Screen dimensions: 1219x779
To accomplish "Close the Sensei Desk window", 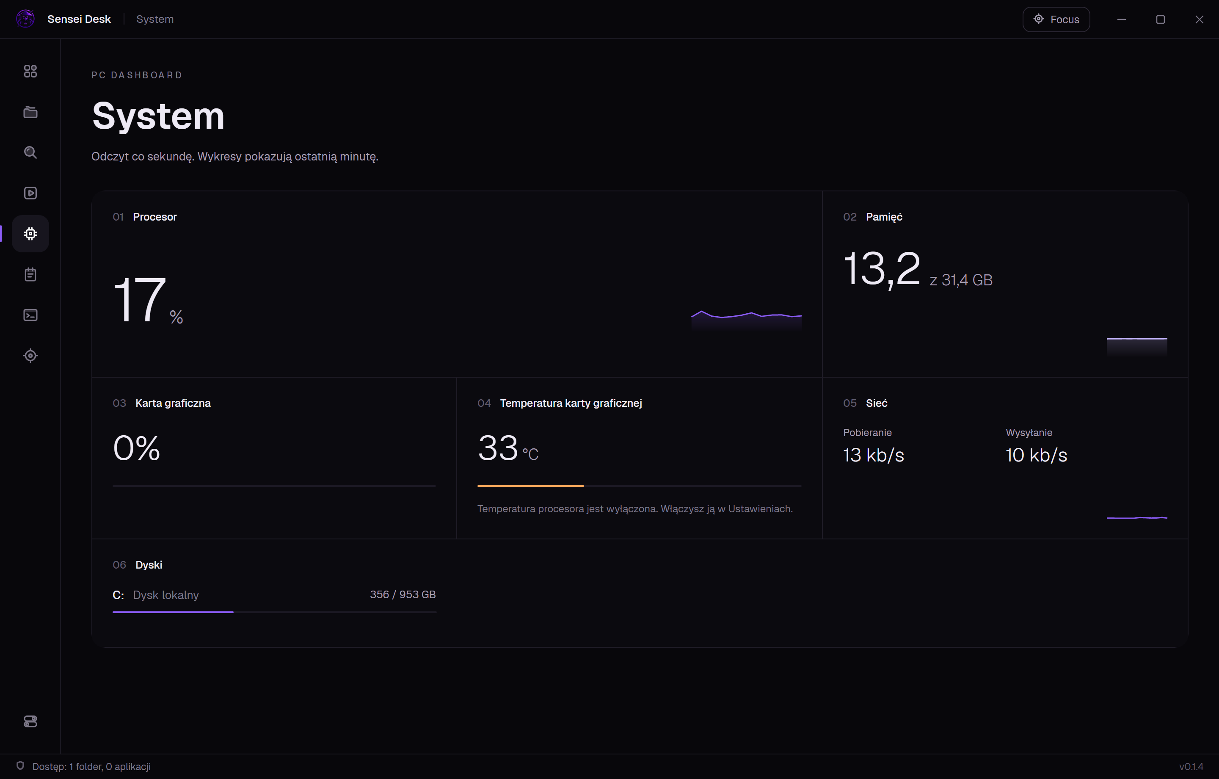I will (1199, 19).
